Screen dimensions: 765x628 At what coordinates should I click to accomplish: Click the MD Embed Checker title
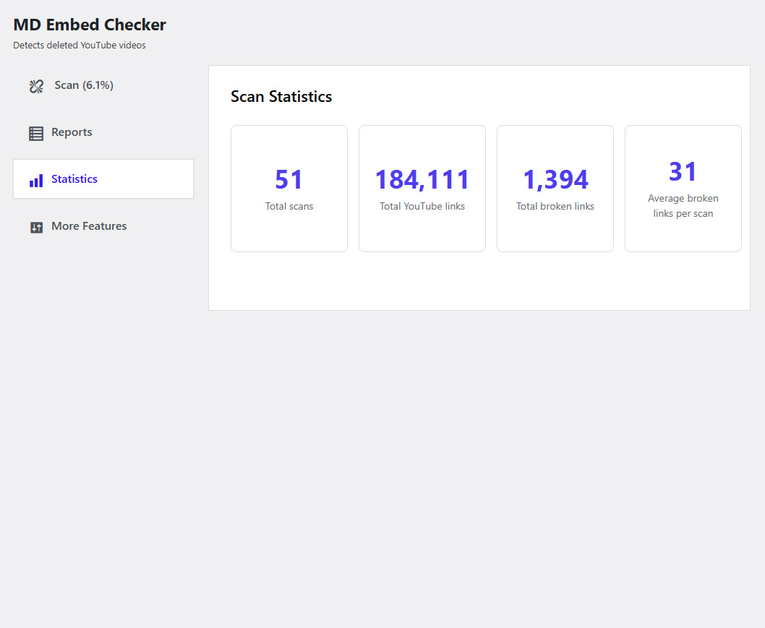89,25
